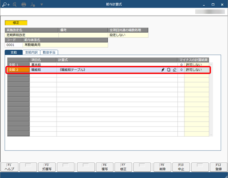Image resolution: width=228 pixels, height=178 pixels.
Task: Click the 項目名 column header
Action: [43, 60]
